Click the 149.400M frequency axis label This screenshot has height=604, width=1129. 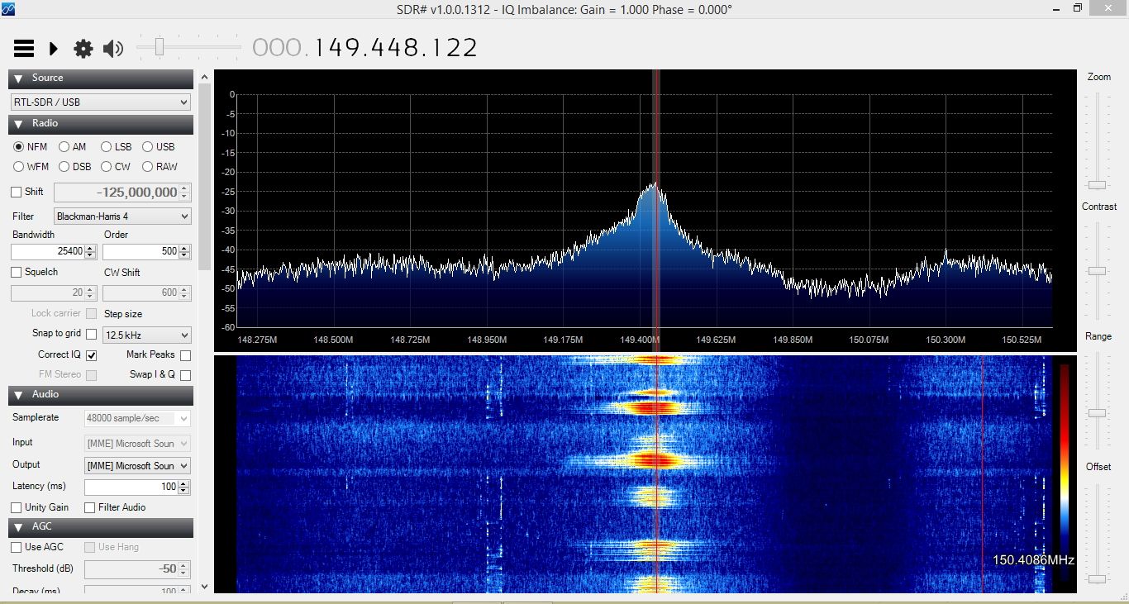[640, 340]
